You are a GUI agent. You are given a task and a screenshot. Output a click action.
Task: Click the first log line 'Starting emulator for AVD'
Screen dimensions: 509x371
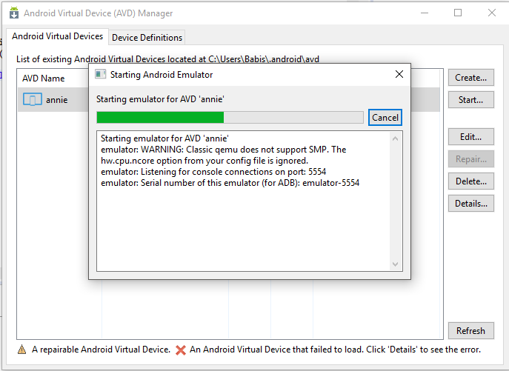[x=164, y=138]
